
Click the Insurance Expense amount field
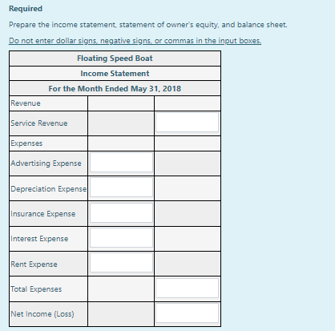[x=121, y=212]
